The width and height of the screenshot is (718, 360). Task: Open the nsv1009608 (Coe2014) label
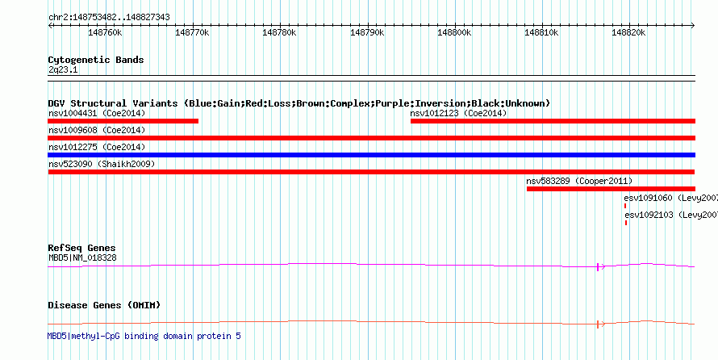coord(97,130)
